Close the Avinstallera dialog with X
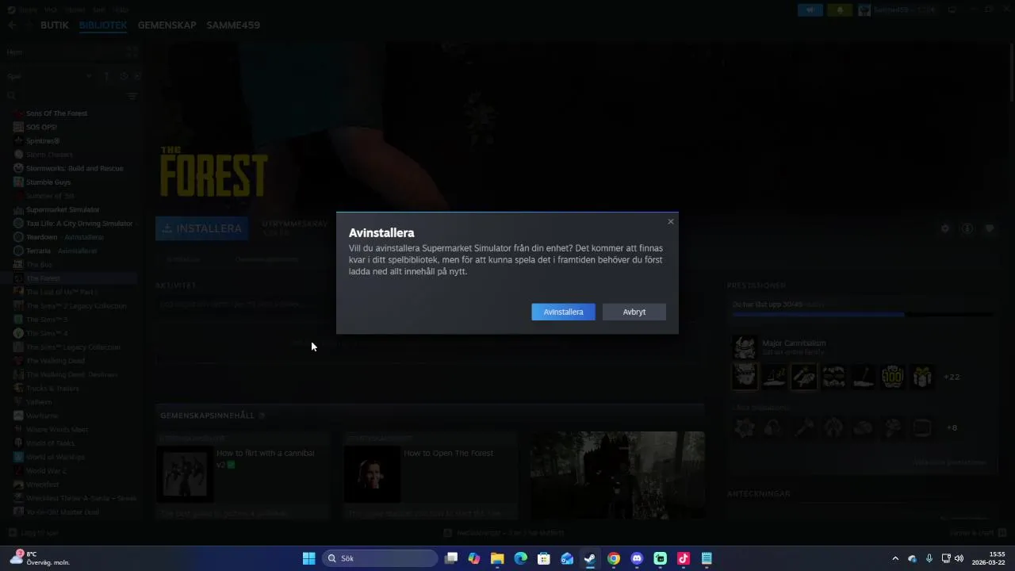1015x571 pixels. coord(671,221)
